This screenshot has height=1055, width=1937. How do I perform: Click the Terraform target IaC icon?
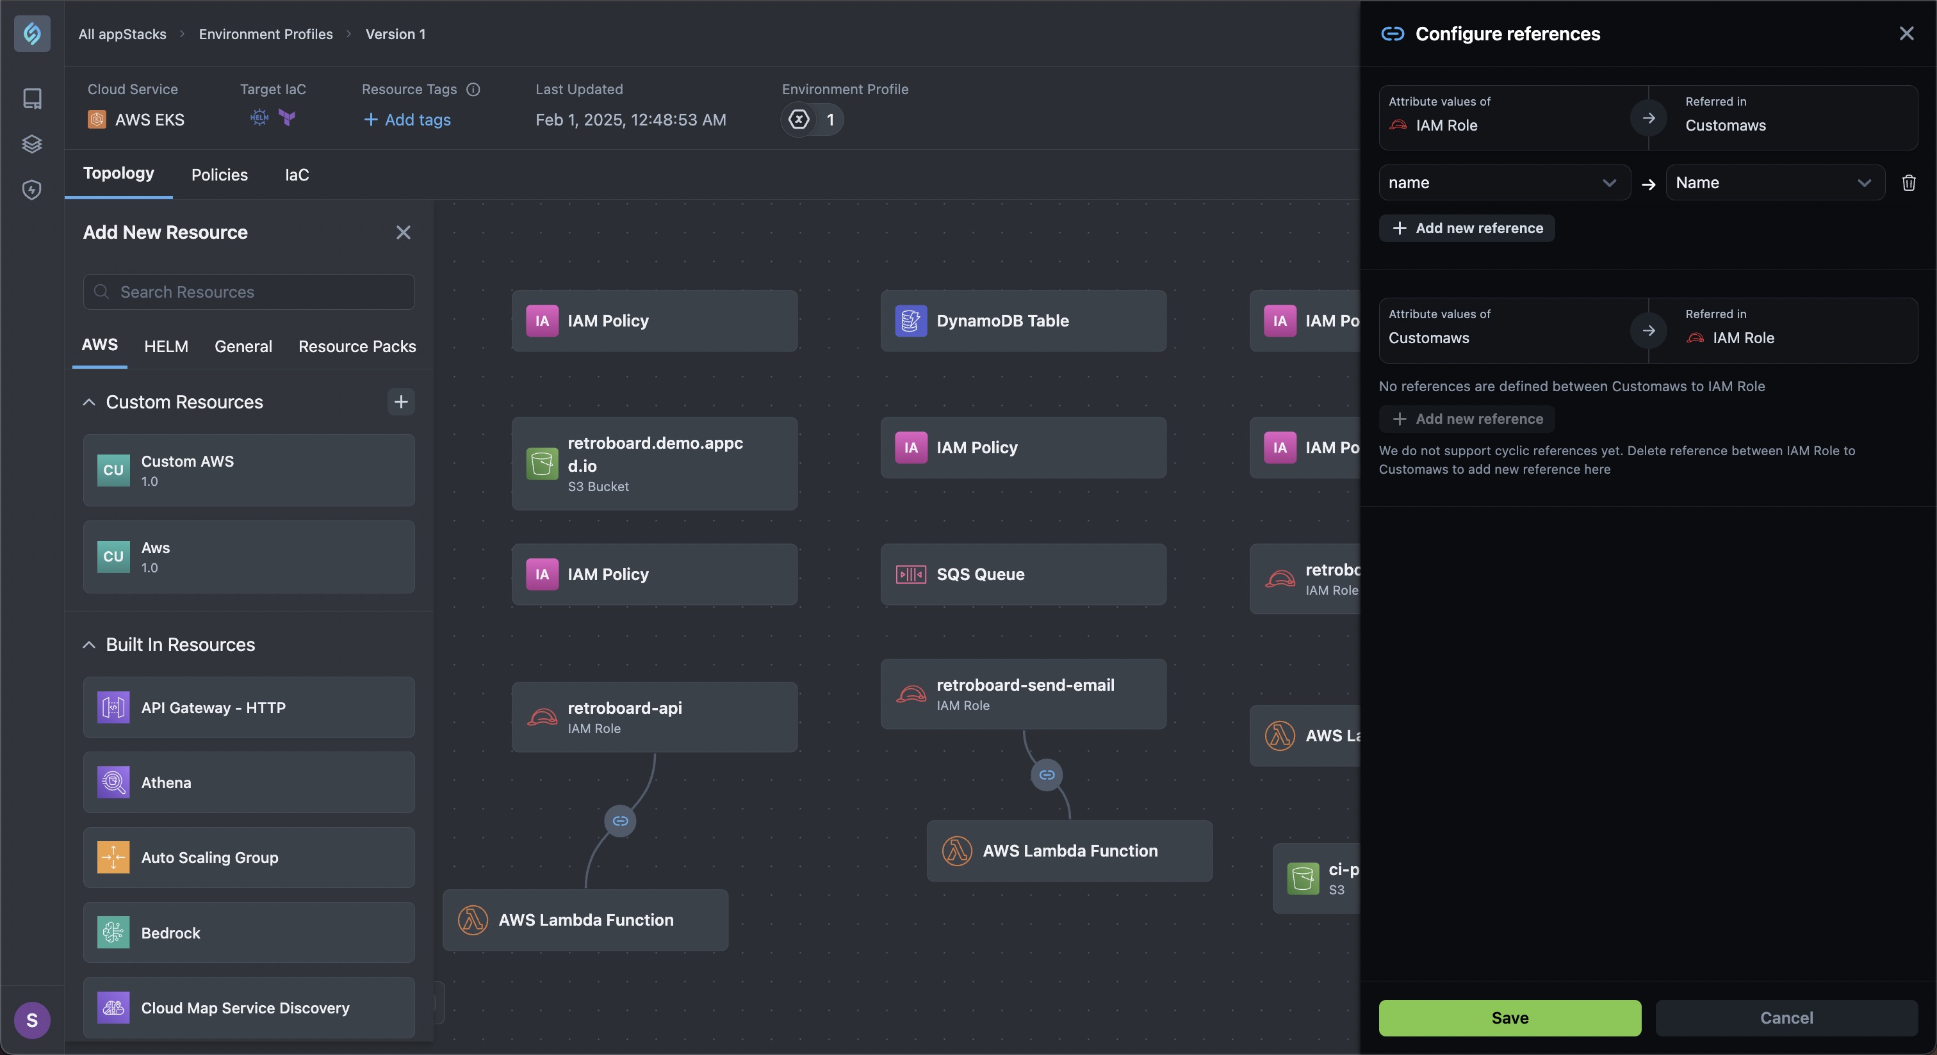pos(287,117)
